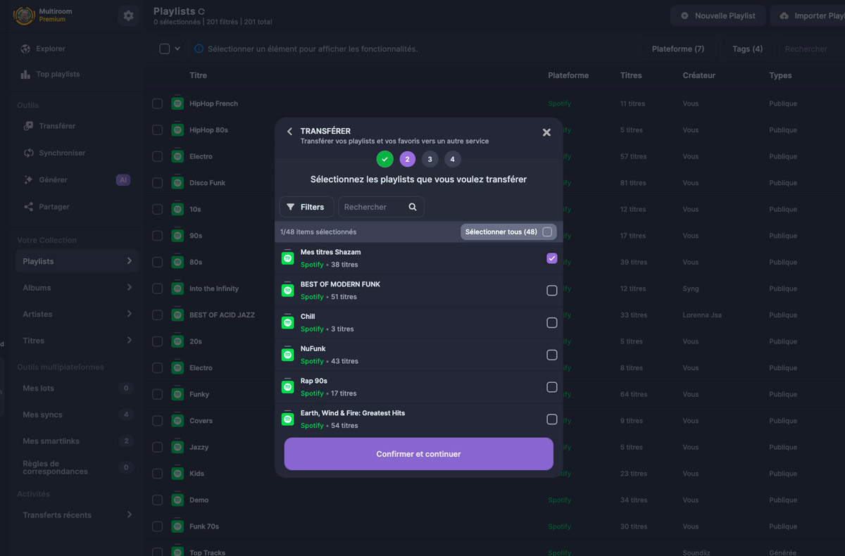The width and height of the screenshot is (845, 556).
Task: Uncheck Mes titres Shazam checkbox
Action: pos(552,258)
